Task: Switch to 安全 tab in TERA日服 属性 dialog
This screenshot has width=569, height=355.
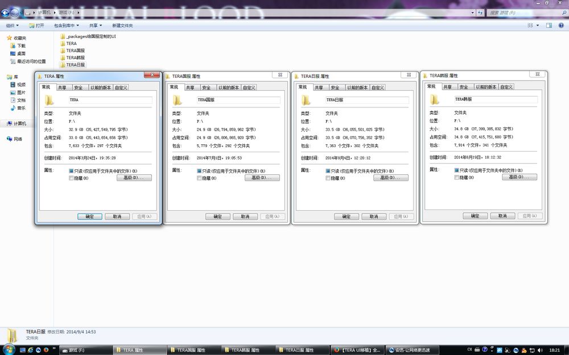Action: pos(335,87)
